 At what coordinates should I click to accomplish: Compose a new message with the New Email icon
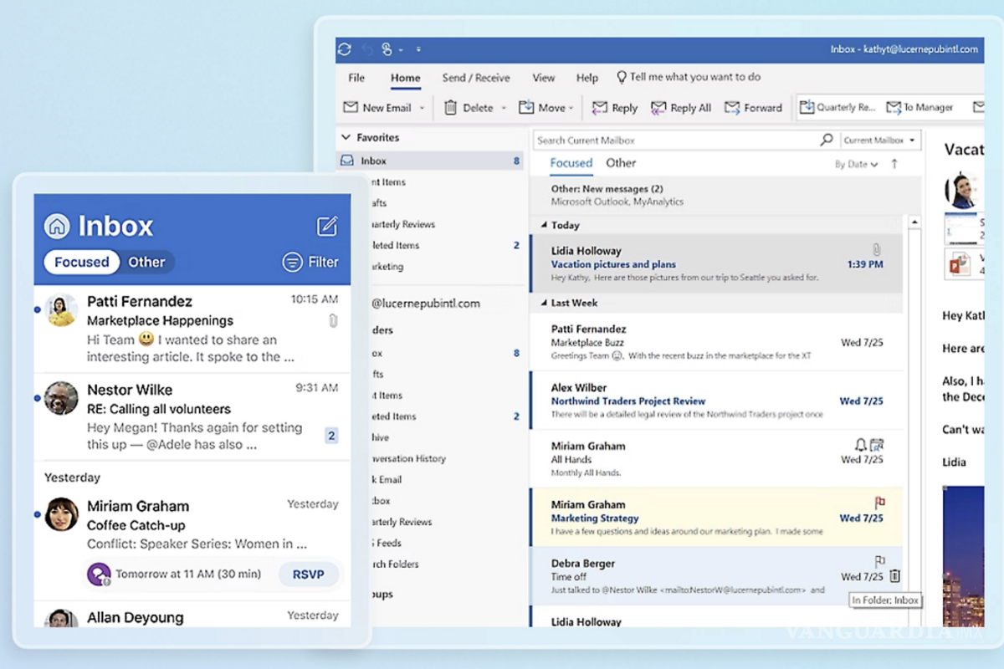pyautogui.click(x=352, y=107)
